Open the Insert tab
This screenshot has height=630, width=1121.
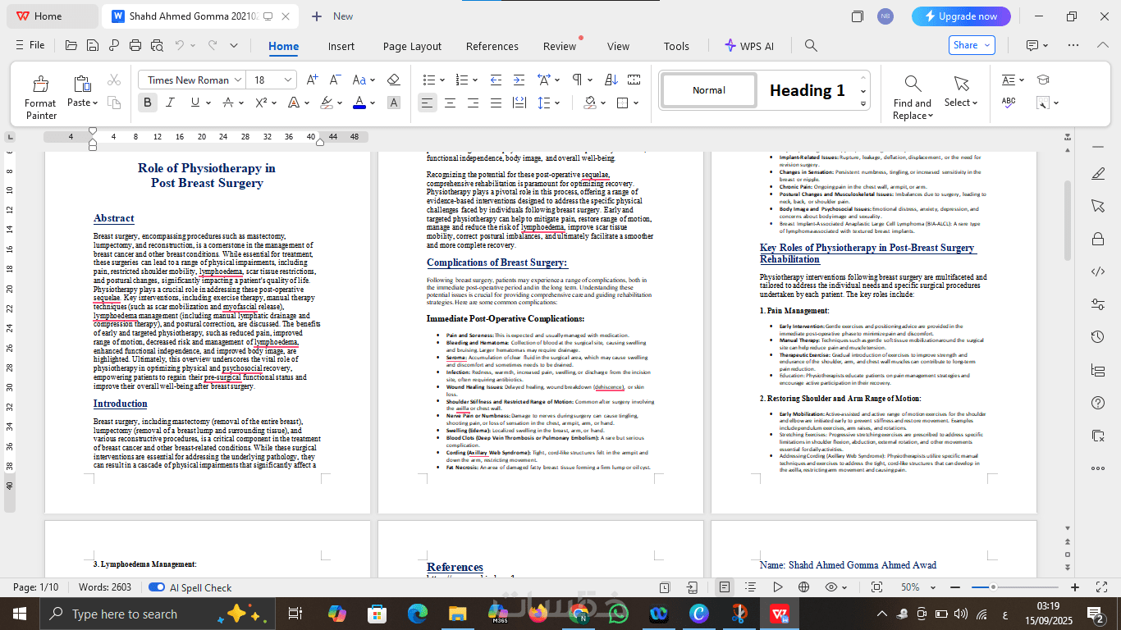(x=341, y=46)
